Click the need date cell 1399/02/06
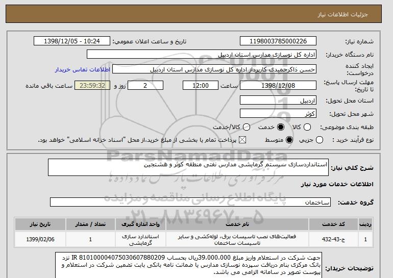 pyautogui.click(x=40, y=239)
